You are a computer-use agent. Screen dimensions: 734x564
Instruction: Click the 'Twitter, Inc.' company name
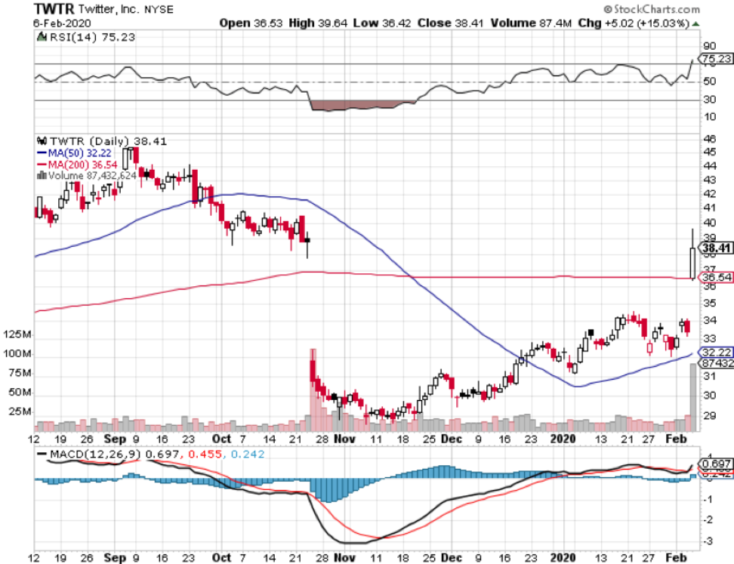click(109, 9)
